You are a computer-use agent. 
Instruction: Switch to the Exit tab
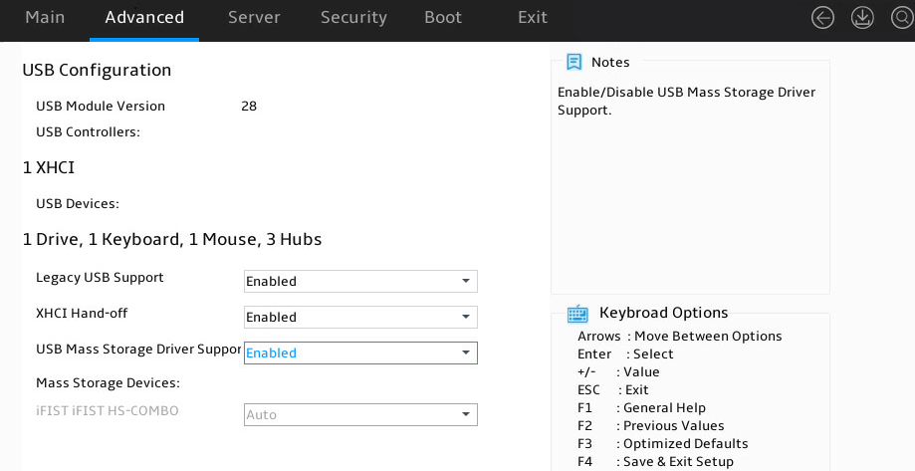[533, 18]
